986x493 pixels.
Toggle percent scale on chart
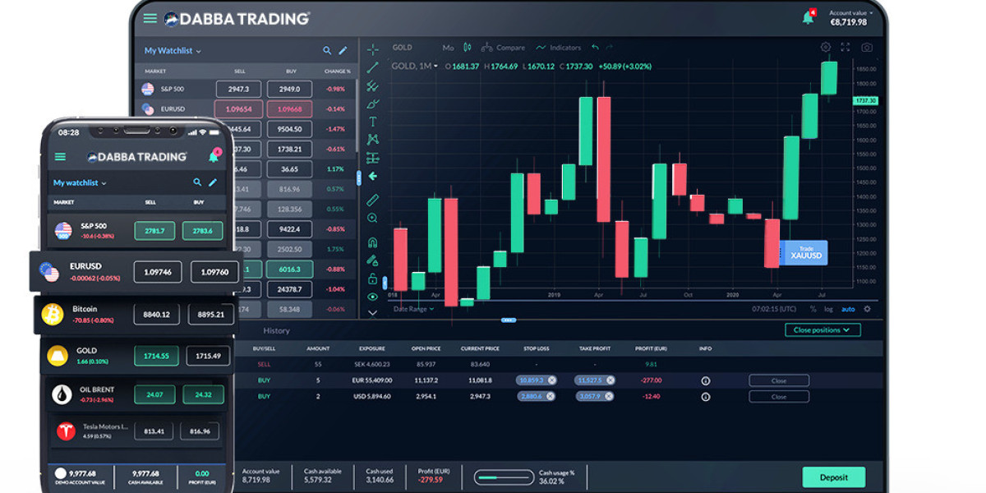pos(813,309)
